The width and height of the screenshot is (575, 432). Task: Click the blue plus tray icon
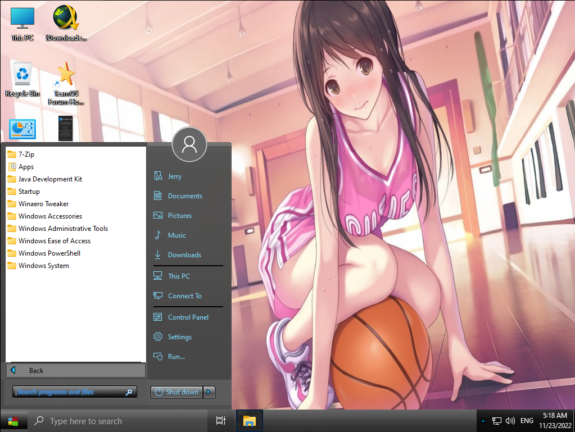483,421
